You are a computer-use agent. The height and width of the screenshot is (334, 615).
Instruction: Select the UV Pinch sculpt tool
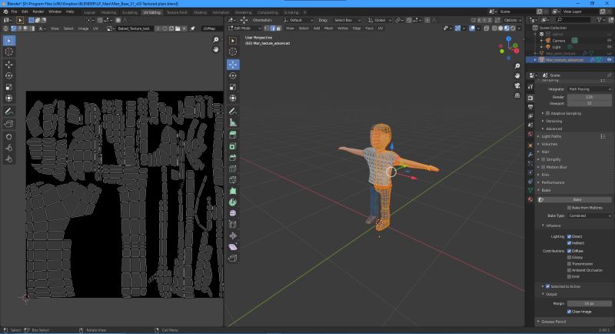click(9, 159)
